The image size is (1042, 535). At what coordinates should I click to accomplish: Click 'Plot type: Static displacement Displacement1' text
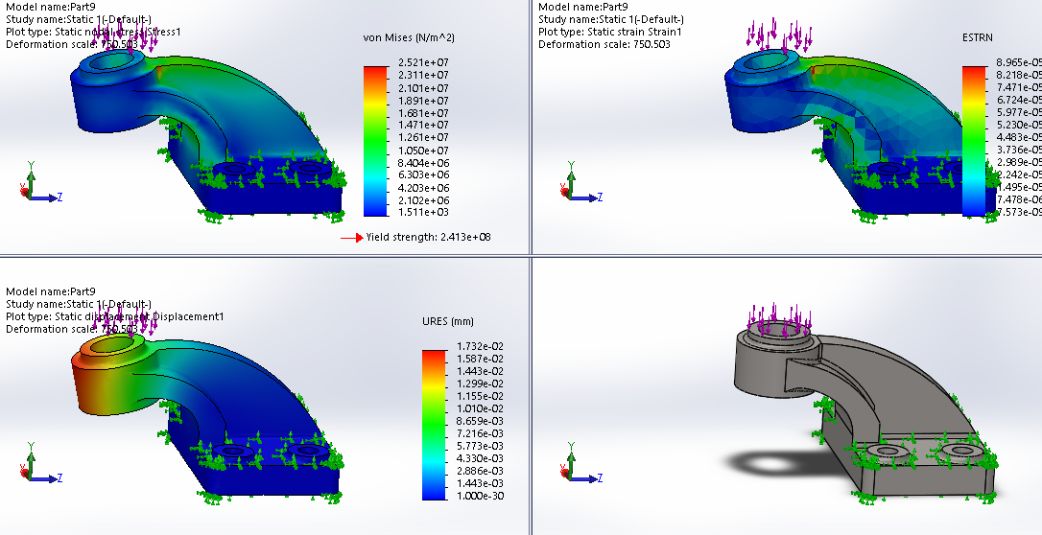115,316
